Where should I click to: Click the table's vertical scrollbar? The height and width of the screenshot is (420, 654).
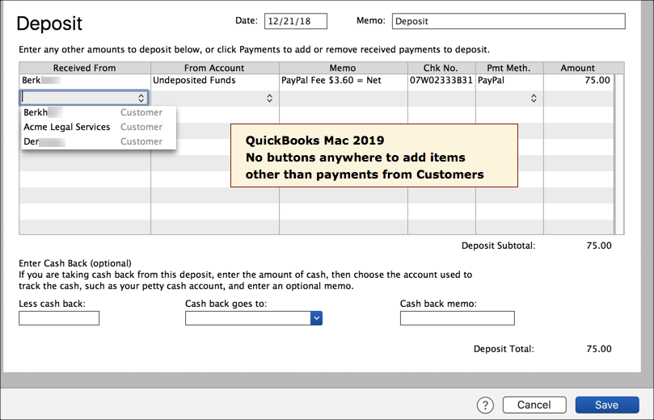pyautogui.click(x=619, y=154)
